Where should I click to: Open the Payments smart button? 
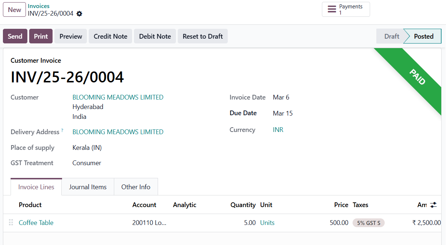345,9
